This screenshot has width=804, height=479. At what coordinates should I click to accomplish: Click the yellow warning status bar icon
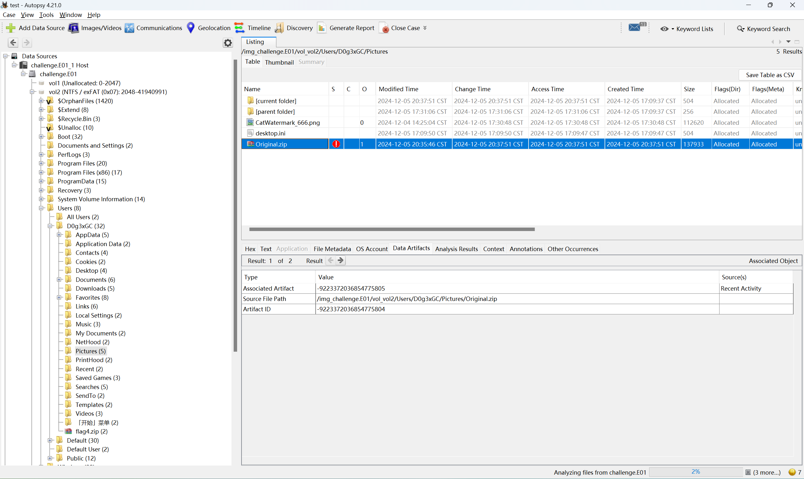792,472
